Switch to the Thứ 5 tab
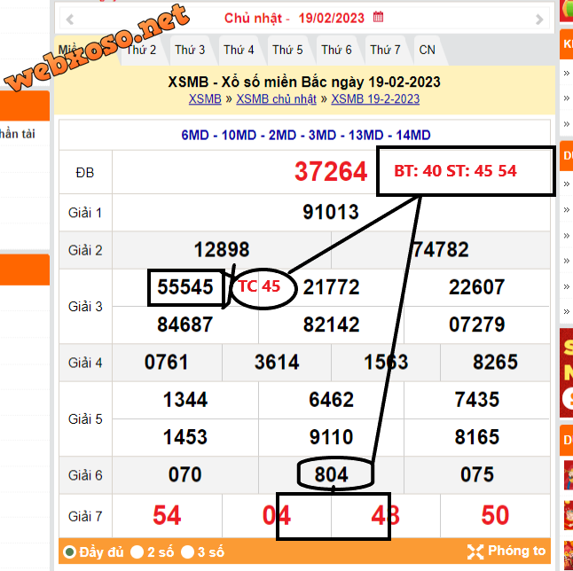Viewport: 573px width, 571px height. tap(287, 50)
